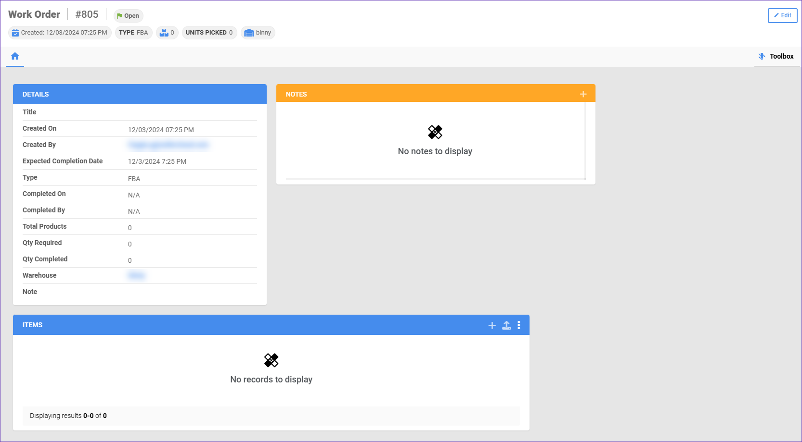Click the Edit button
Image resolution: width=802 pixels, height=442 pixels.
[782, 15]
